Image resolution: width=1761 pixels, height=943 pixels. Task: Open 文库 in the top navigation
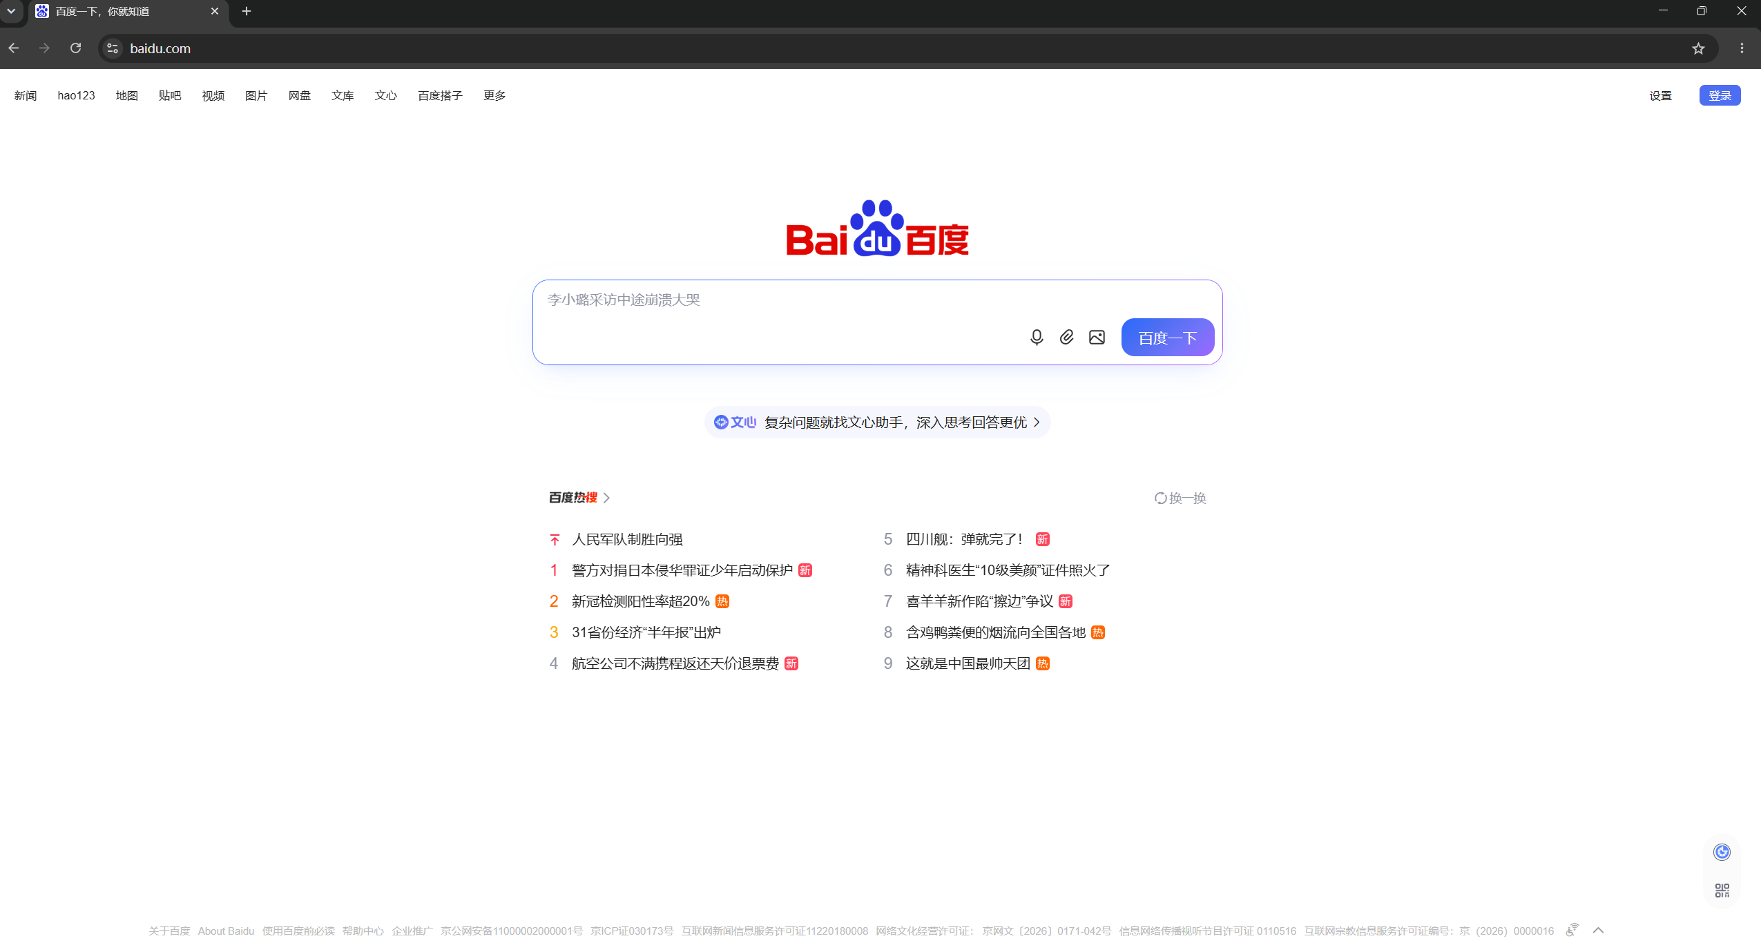[343, 95]
